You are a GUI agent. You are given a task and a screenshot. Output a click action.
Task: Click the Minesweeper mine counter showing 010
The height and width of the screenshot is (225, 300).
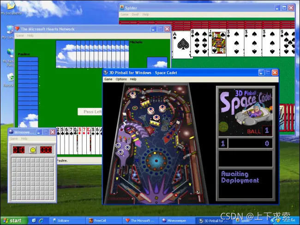tap(19, 150)
